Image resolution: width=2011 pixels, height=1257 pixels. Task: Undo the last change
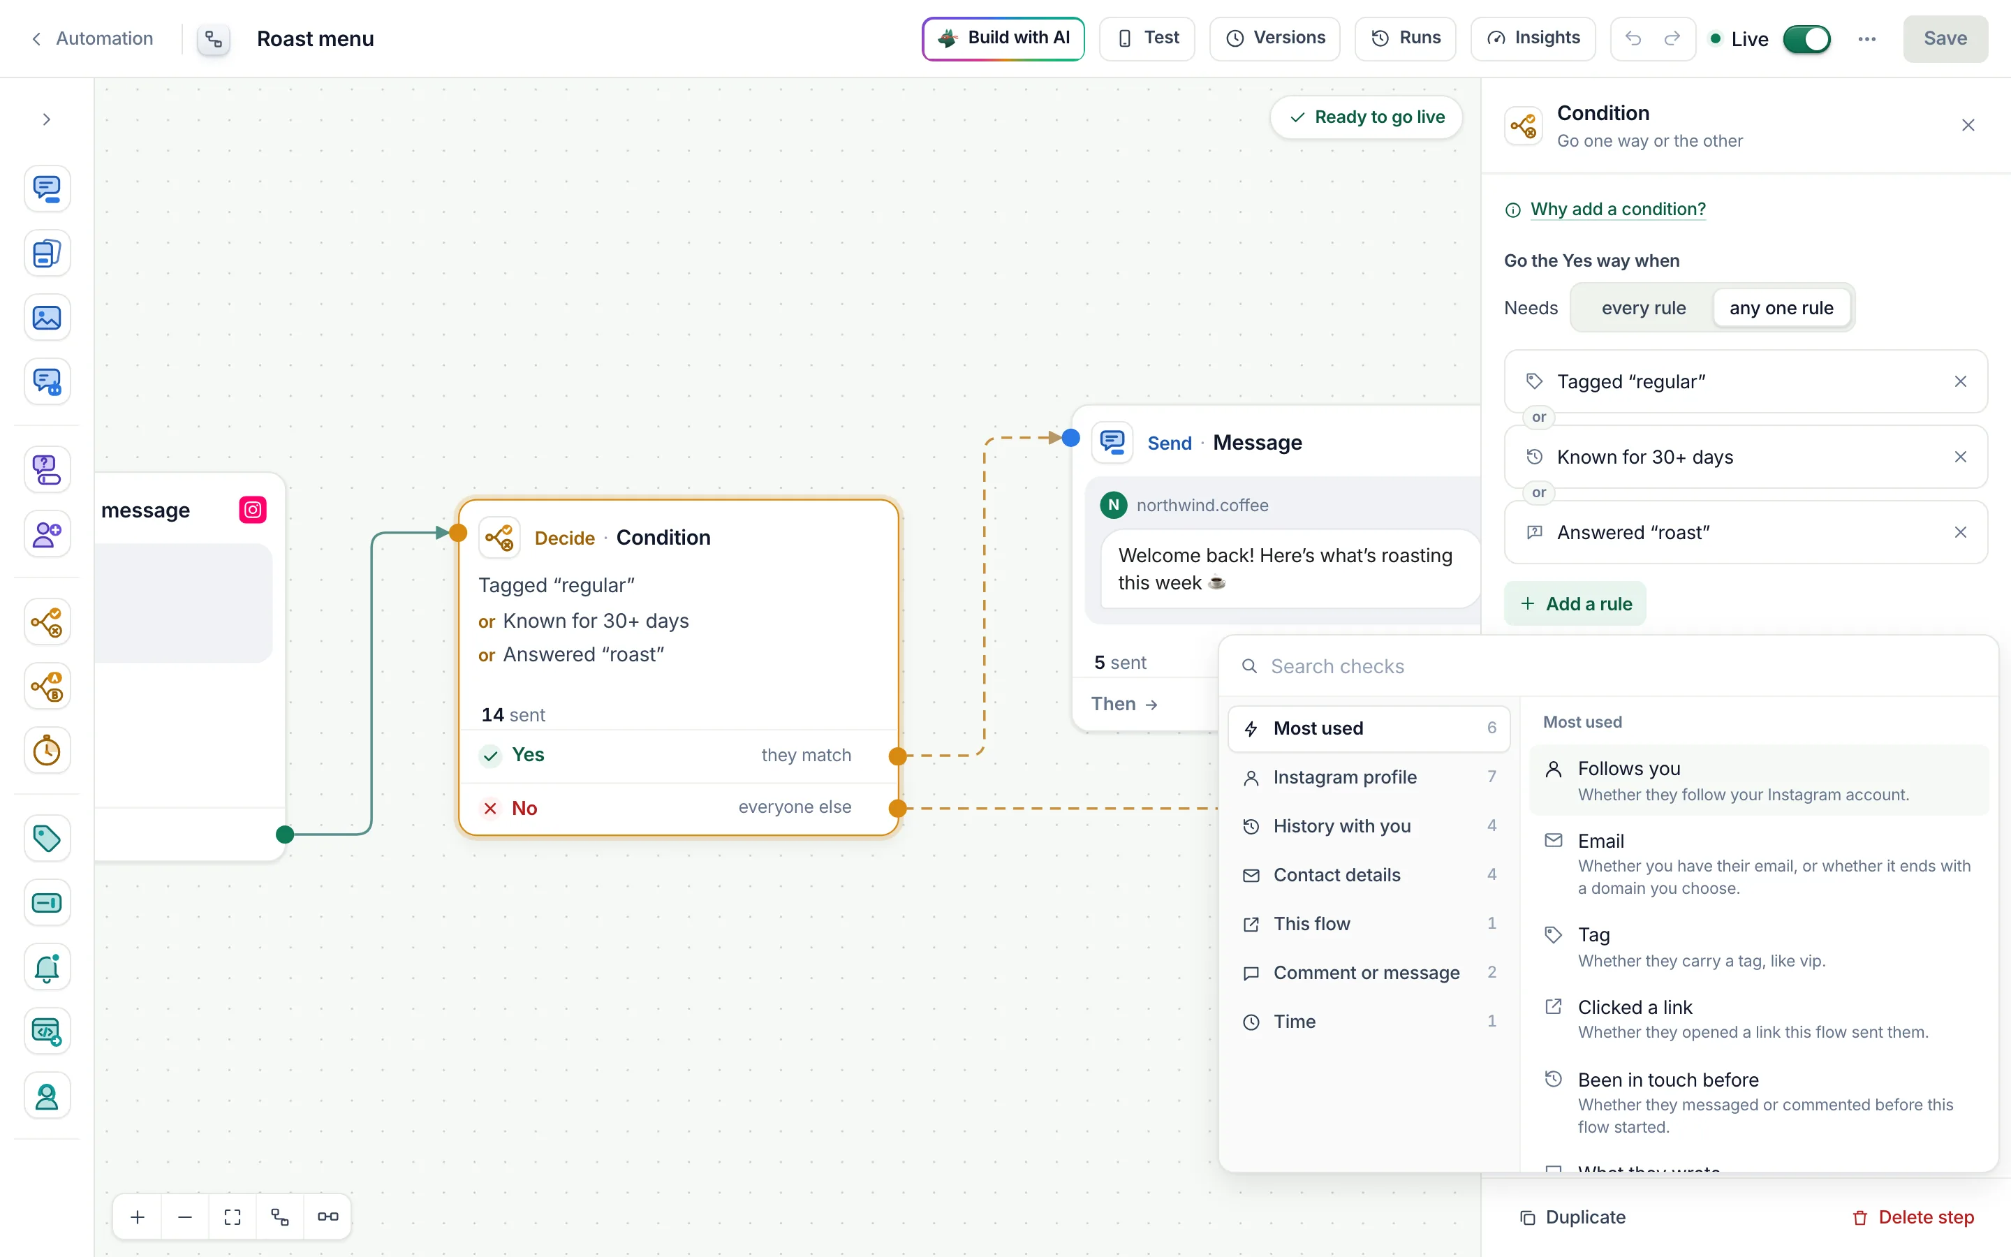[1633, 38]
